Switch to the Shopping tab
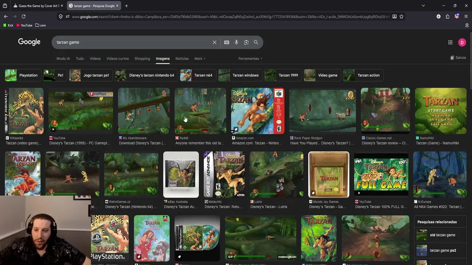This screenshot has width=472, height=265. 142,59
